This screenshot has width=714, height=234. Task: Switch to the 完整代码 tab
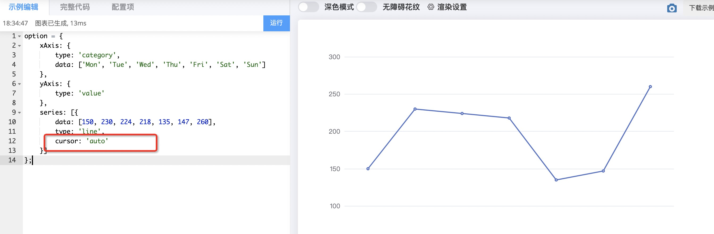click(x=75, y=7)
